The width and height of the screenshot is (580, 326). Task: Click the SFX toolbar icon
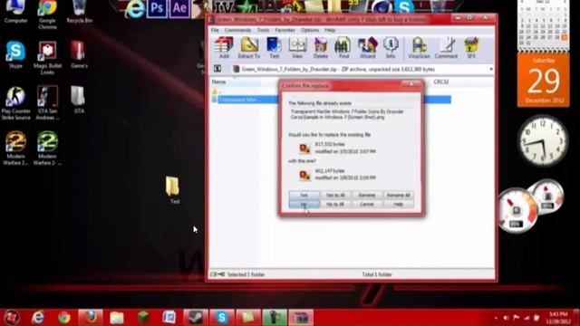[471, 48]
